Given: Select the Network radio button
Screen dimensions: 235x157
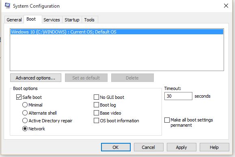Looking at the screenshot, I should tap(25, 128).
